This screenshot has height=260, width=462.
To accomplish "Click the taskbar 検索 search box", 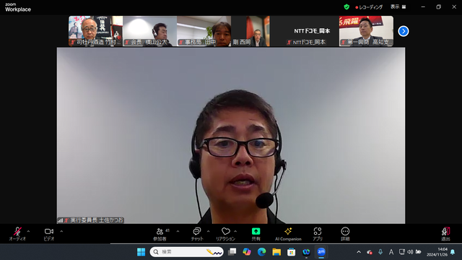I will pyautogui.click(x=186, y=252).
